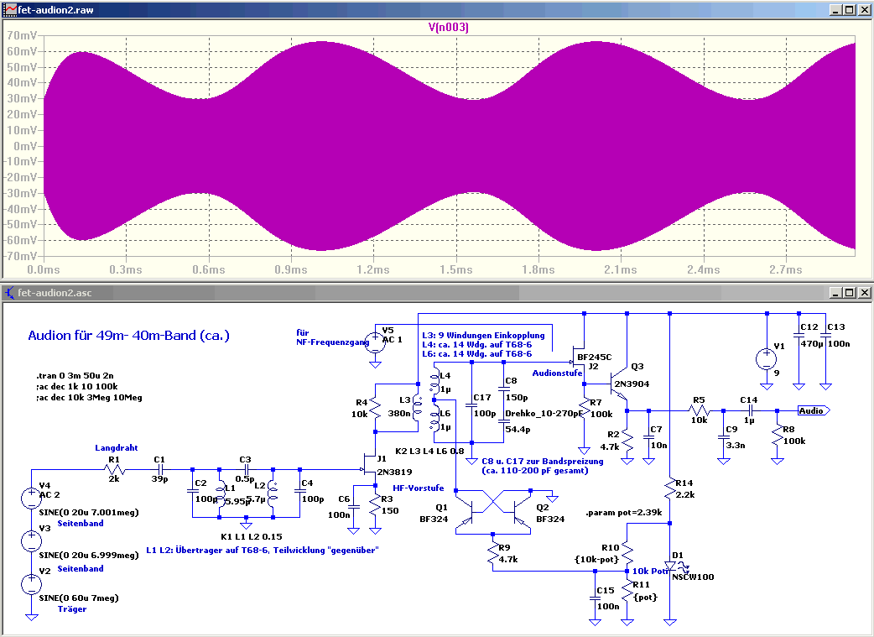Maximize the fet-audion2.raw waveform window

[x=849, y=9]
